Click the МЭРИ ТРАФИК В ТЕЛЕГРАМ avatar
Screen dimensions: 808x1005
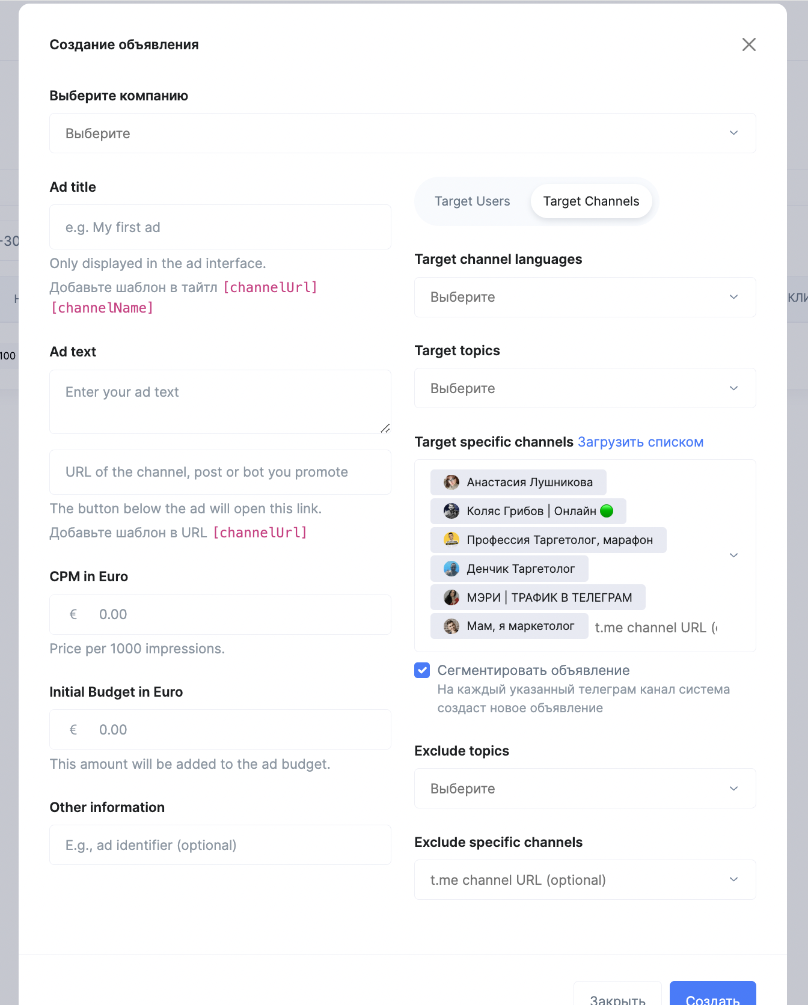coord(451,597)
